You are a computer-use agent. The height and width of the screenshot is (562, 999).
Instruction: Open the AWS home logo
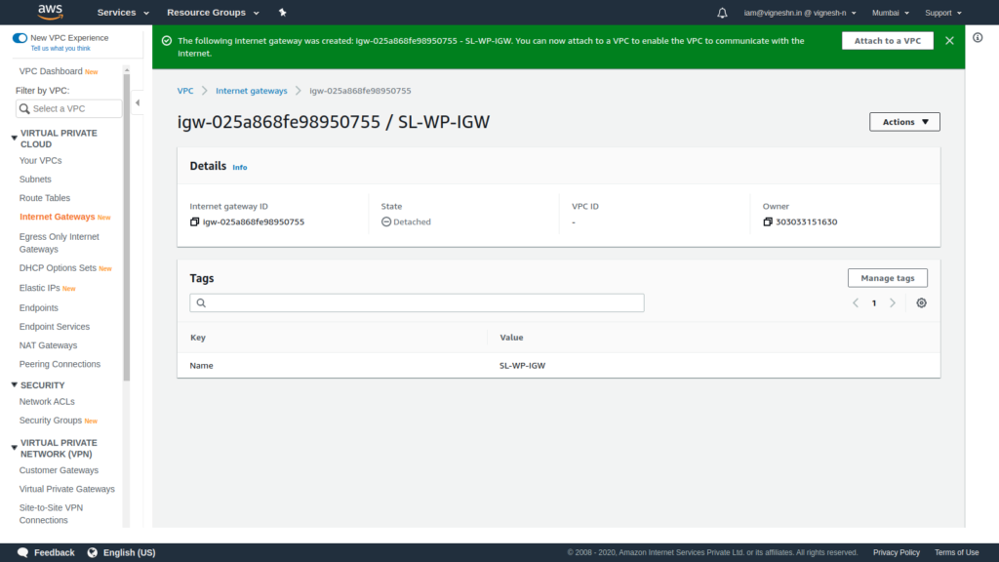[x=51, y=12]
